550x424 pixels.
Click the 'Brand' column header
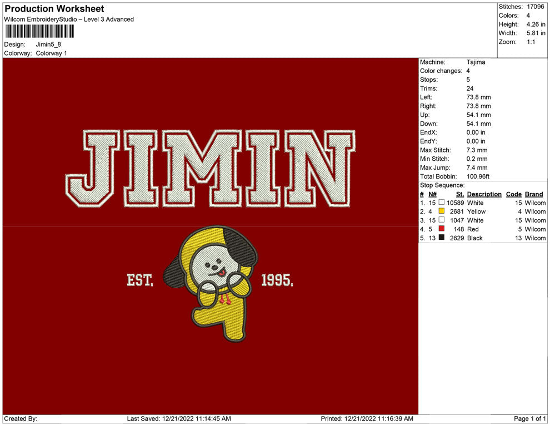(x=534, y=194)
